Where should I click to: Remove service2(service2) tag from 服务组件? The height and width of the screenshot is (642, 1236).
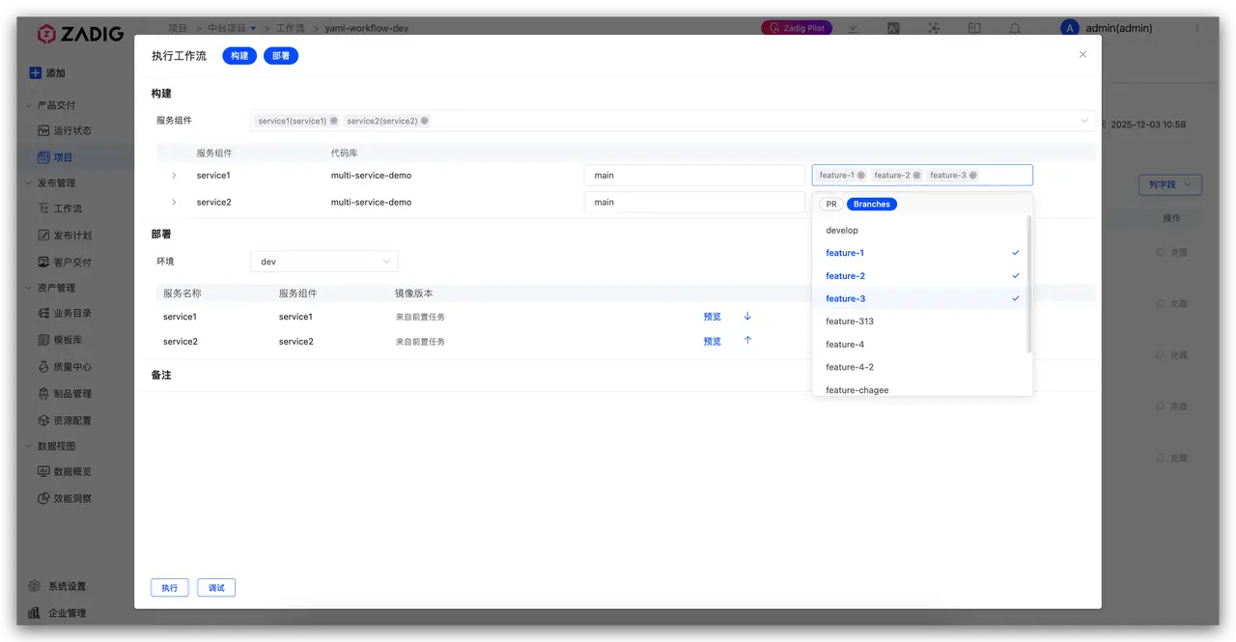tap(425, 121)
